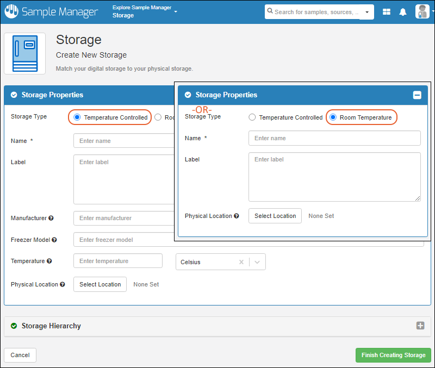Image resolution: width=435 pixels, height=368 pixels.
Task: Click the help icon beside Freezer Model
Action: click(x=54, y=240)
